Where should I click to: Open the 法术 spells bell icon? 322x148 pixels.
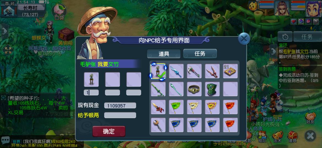click(x=277, y=136)
